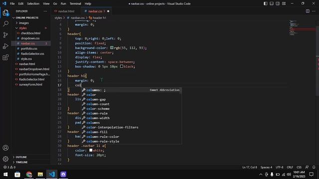This screenshot has height=179, width=319.
Task: Click the black color swatch on box-shadow
Action: [x=122, y=66]
